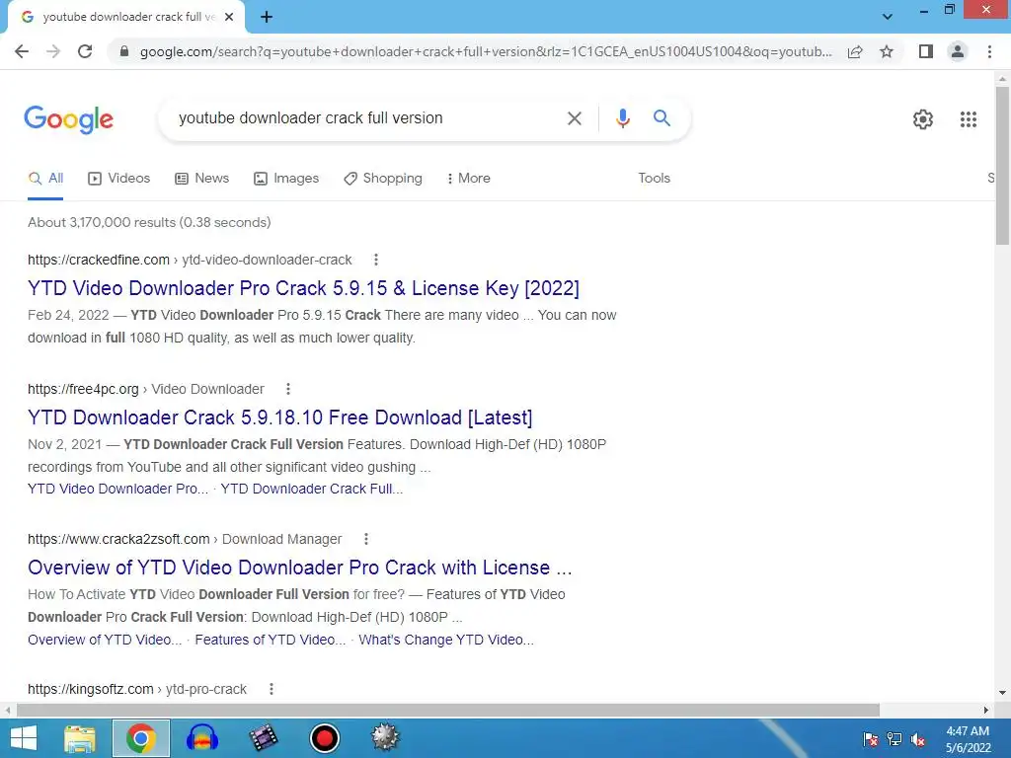
Task: Bookmark this page with star icon
Action: (887, 51)
